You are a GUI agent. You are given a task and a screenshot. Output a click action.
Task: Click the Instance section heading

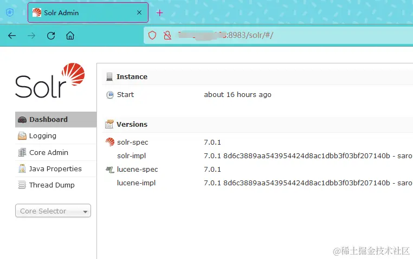click(x=132, y=76)
